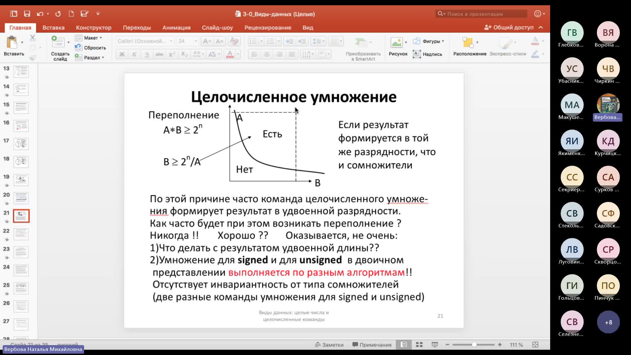
Task: Collapse the ribbon with the chevron
Action: point(541,27)
